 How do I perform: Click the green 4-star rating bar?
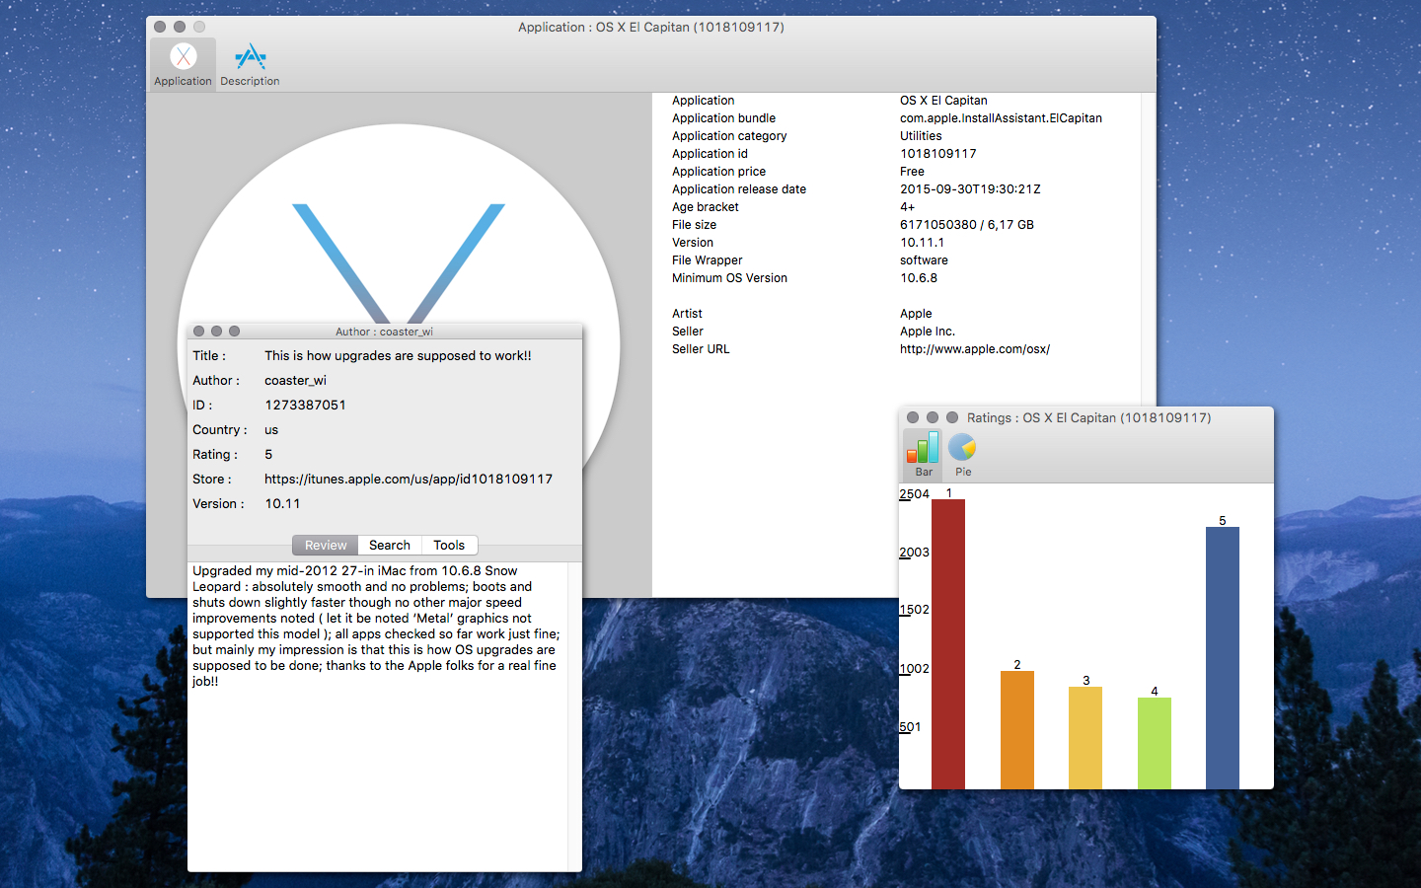tap(1155, 744)
